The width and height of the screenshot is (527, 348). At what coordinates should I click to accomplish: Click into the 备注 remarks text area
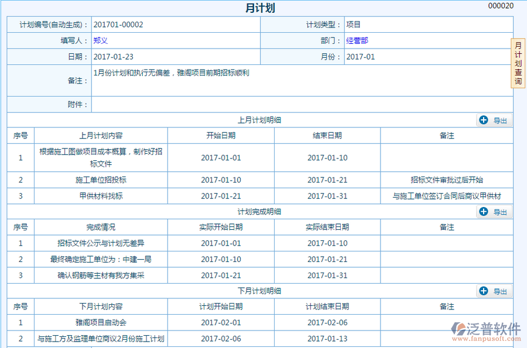[301, 80]
